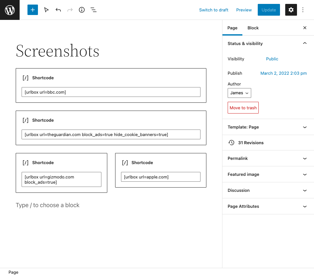Click the Switch to draft link
Screen dimensions: 314x276
point(214,10)
